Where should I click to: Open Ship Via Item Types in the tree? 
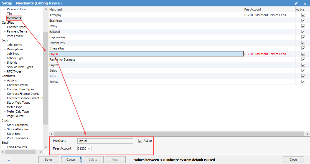[20, 67]
